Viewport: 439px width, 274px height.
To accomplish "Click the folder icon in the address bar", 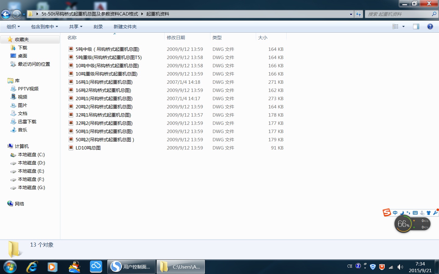I will click(x=30, y=14).
